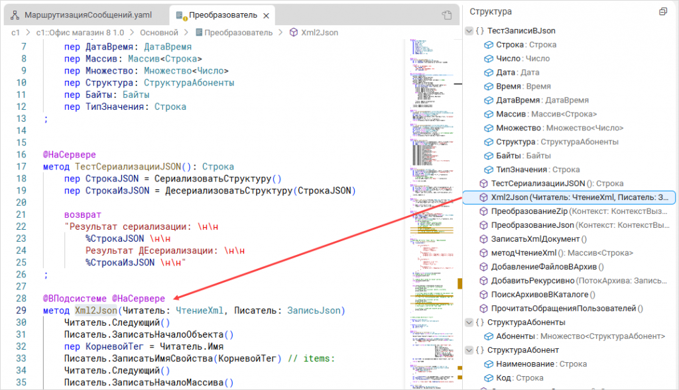Open the Основной breadcrumb segment
Screen dimensions: 679x390
click(159, 32)
